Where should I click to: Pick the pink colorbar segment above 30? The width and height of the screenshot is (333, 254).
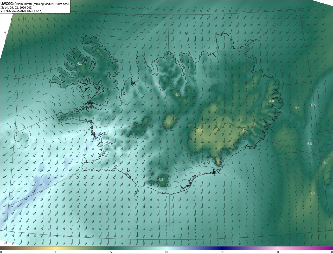[277, 248]
